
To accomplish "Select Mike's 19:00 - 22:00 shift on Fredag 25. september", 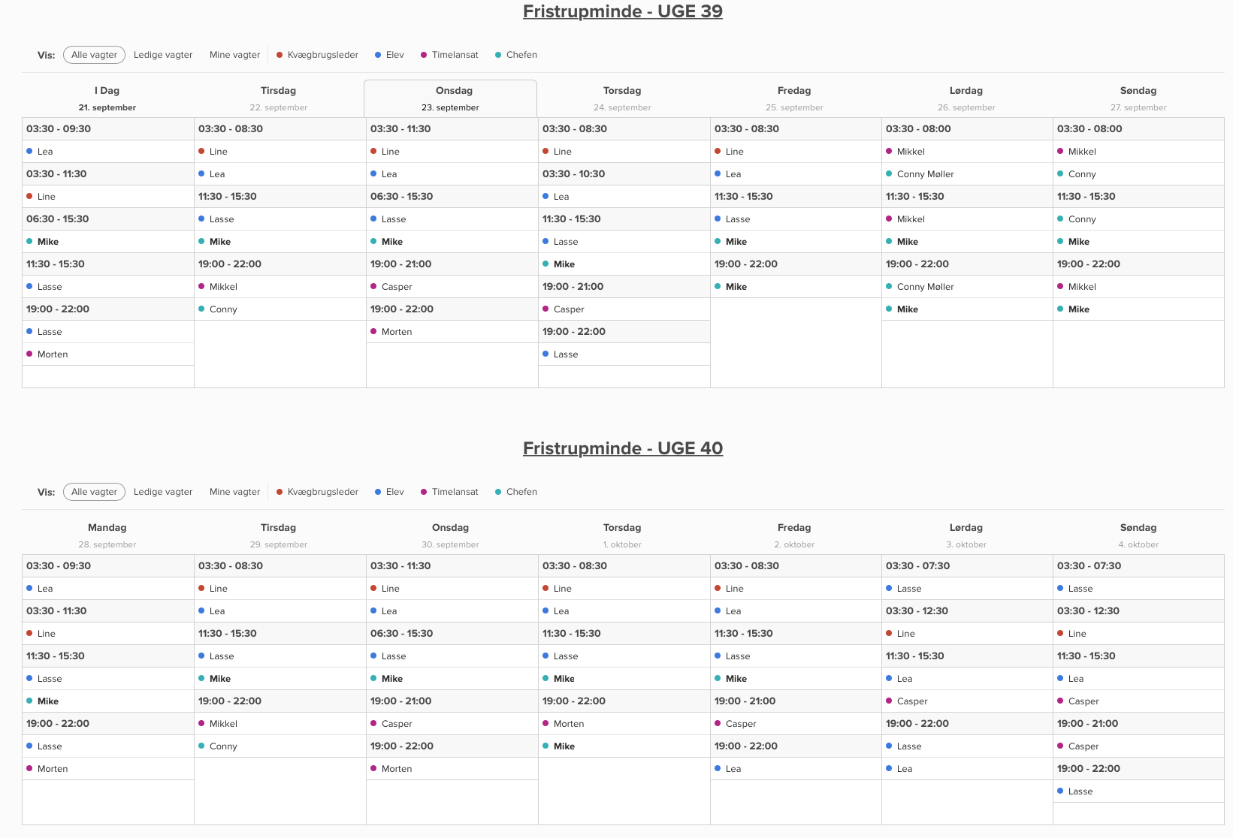I will 736,287.
